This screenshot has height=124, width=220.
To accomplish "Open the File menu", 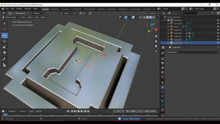I will (x=7, y=9).
